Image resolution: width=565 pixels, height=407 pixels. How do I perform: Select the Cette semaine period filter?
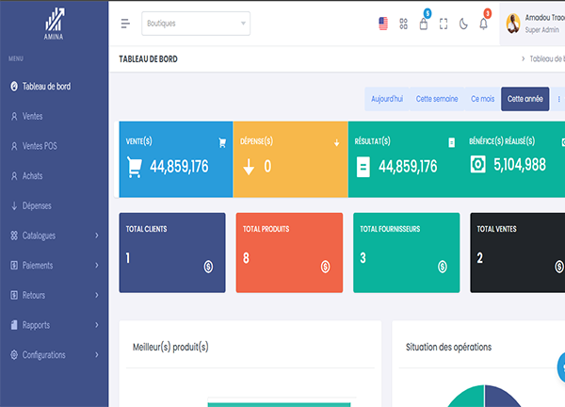[x=436, y=99]
